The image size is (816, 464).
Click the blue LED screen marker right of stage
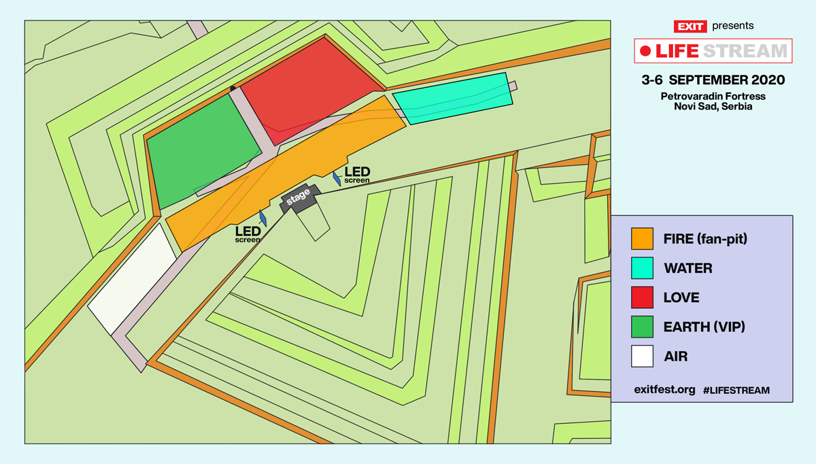click(x=337, y=178)
